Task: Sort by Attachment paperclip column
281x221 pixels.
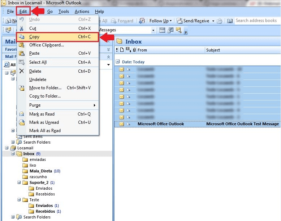Action: 134,50
